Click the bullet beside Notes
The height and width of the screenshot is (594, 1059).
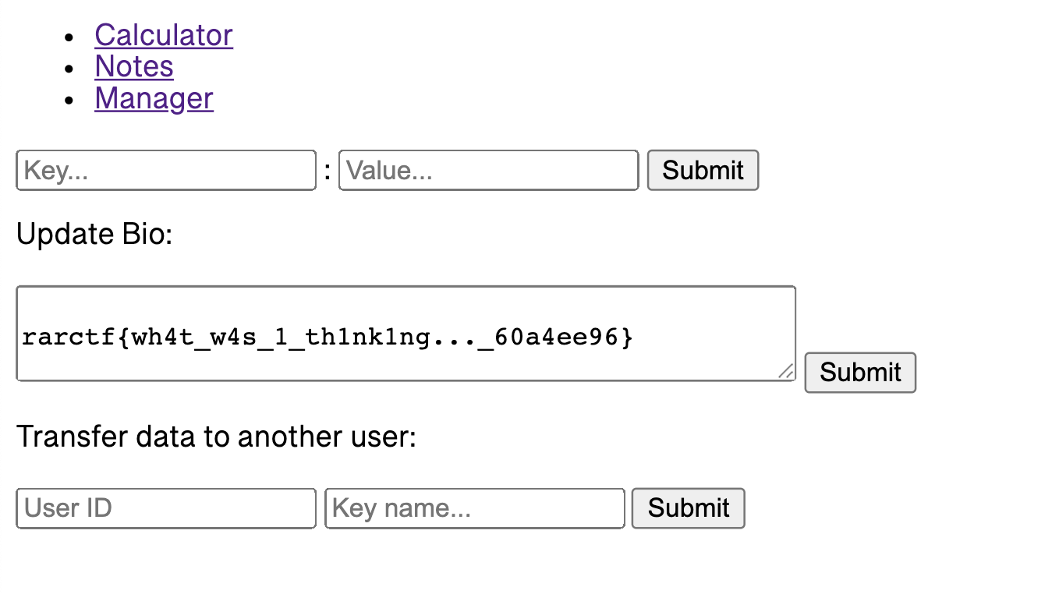[x=70, y=69]
